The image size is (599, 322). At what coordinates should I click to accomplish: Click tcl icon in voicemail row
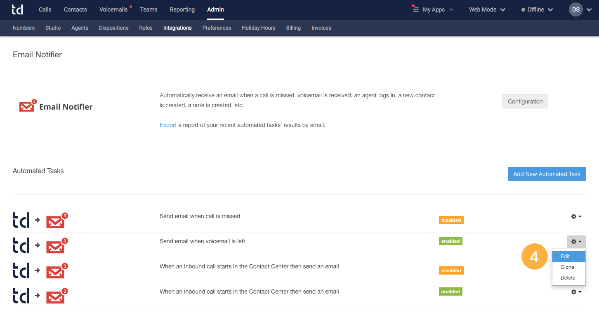click(21, 245)
